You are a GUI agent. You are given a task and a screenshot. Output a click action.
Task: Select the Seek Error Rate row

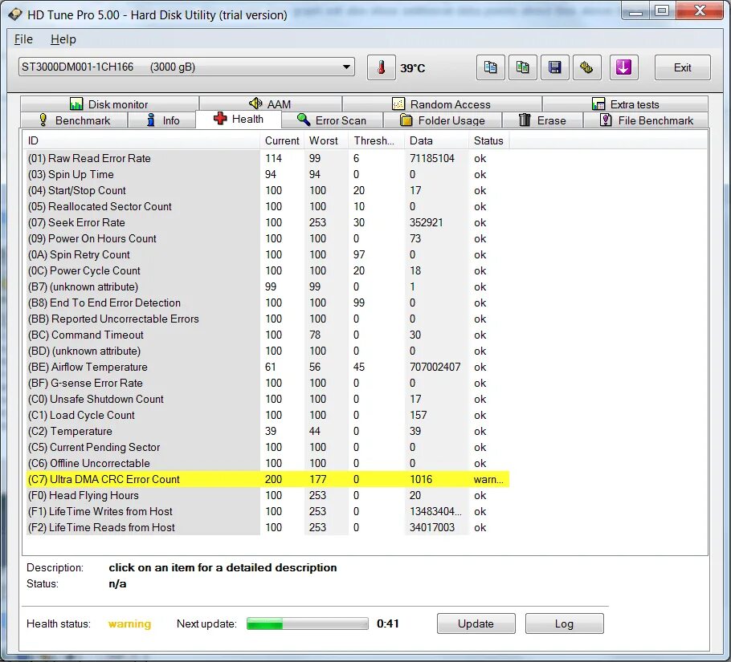pos(267,222)
